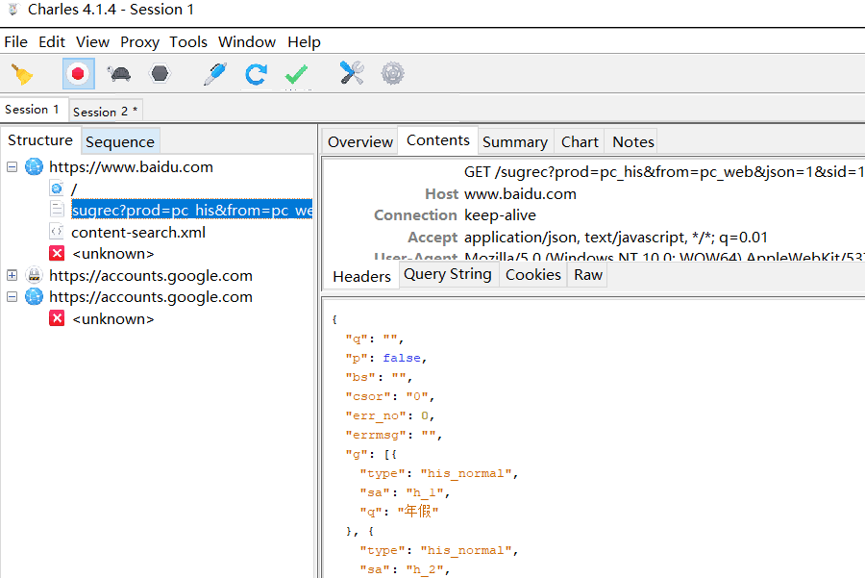Collapse the globe accounts.google.com node
The width and height of the screenshot is (865, 578).
coord(12,297)
